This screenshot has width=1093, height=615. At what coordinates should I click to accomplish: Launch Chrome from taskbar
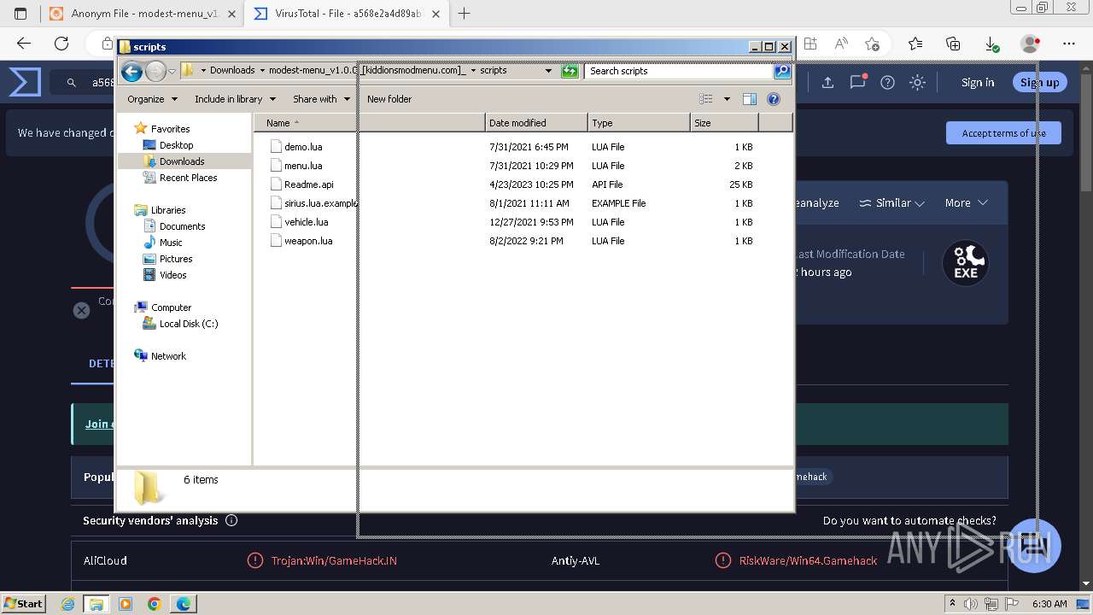tap(155, 604)
